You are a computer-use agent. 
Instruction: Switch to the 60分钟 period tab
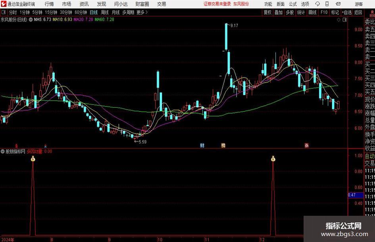pos(81,12)
